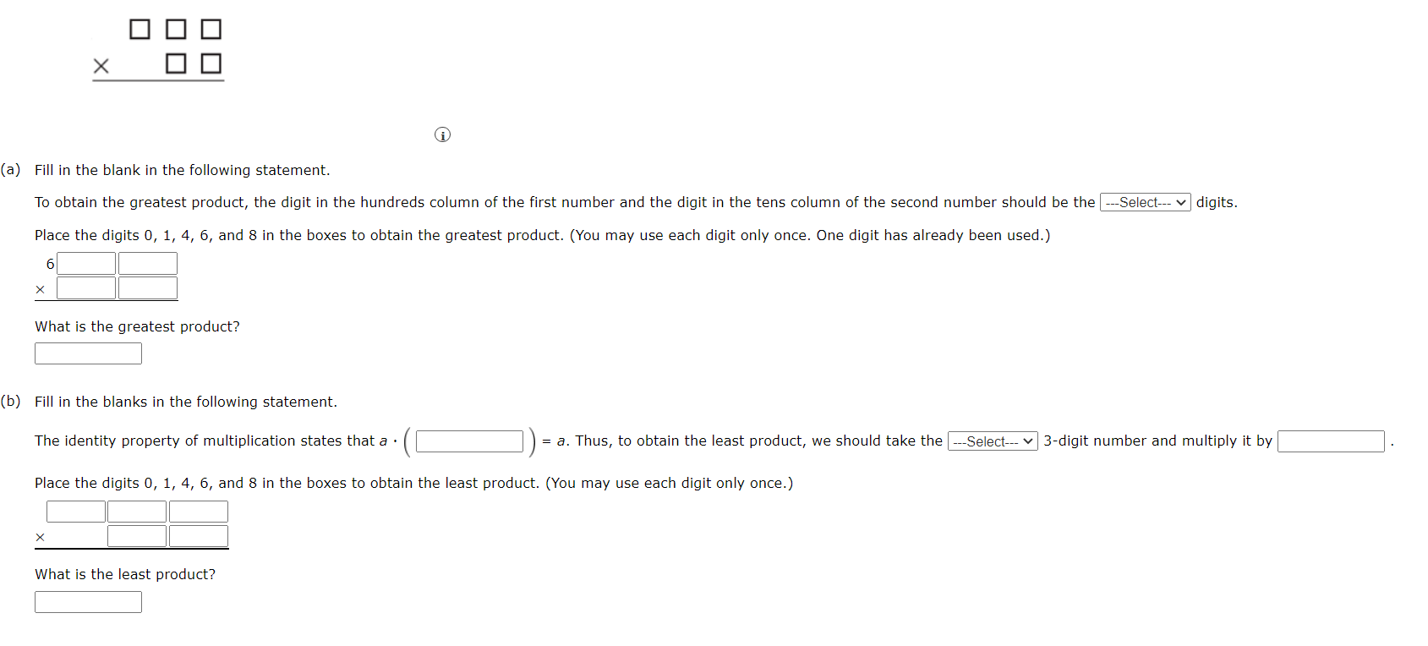This screenshot has height=646, width=1428.
Task: Click the last box in part (b) bottom row
Action: point(199,535)
